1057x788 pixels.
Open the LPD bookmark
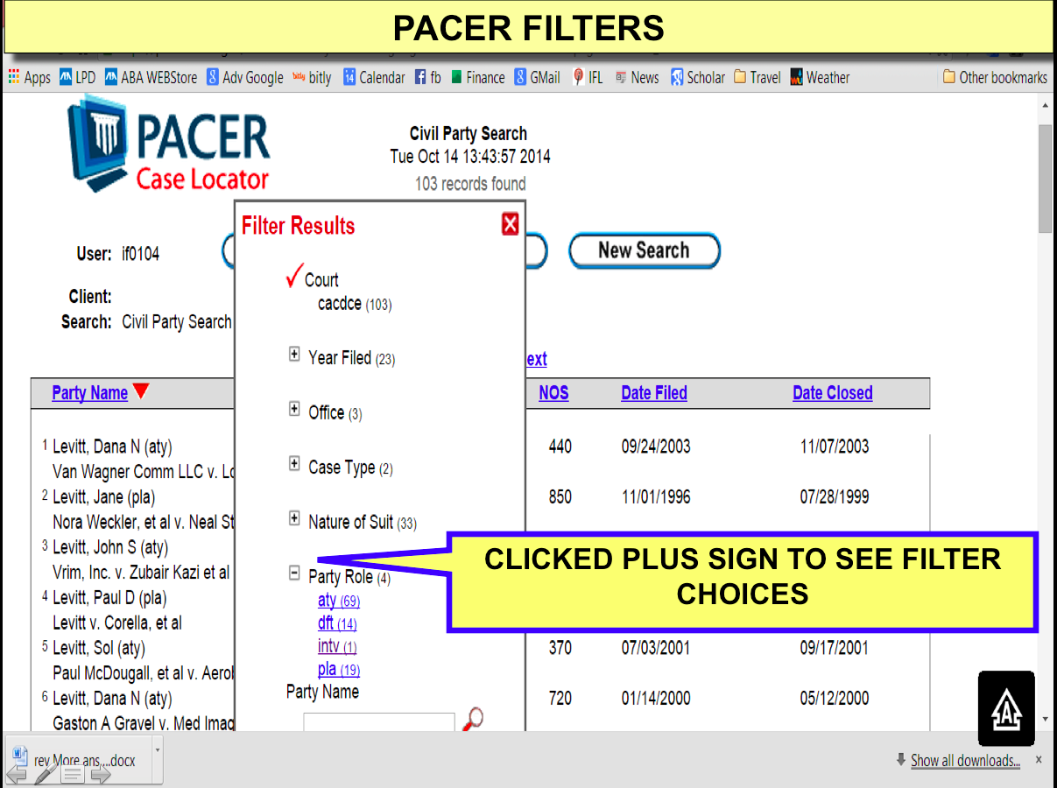77,77
